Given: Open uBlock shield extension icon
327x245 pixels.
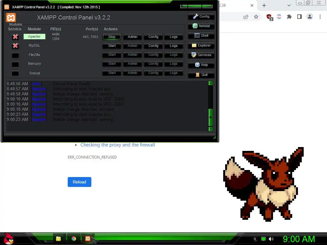Looking at the screenshot, I should (x=269, y=17).
